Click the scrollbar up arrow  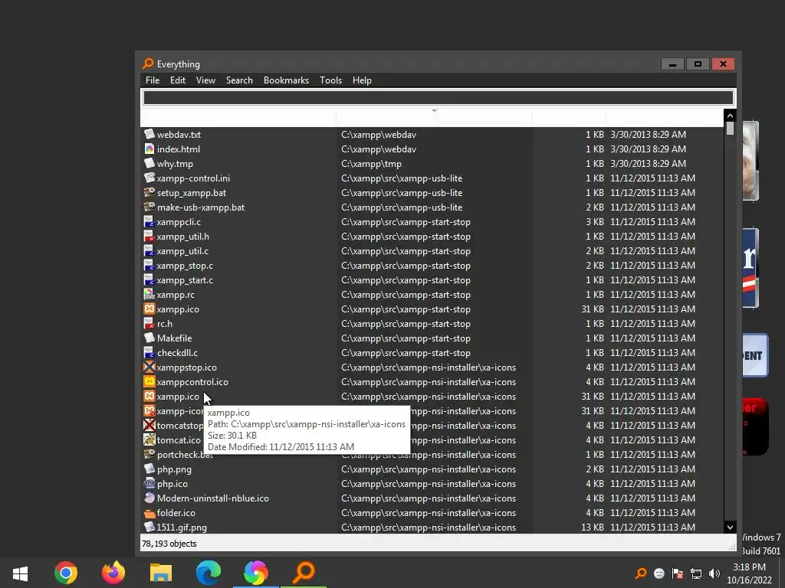(x=730, y=116)
